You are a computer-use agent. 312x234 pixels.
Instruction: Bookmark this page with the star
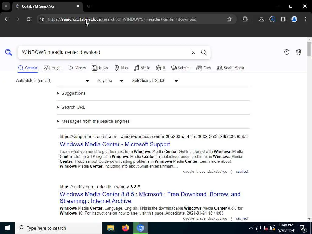[x=230, y=19]
